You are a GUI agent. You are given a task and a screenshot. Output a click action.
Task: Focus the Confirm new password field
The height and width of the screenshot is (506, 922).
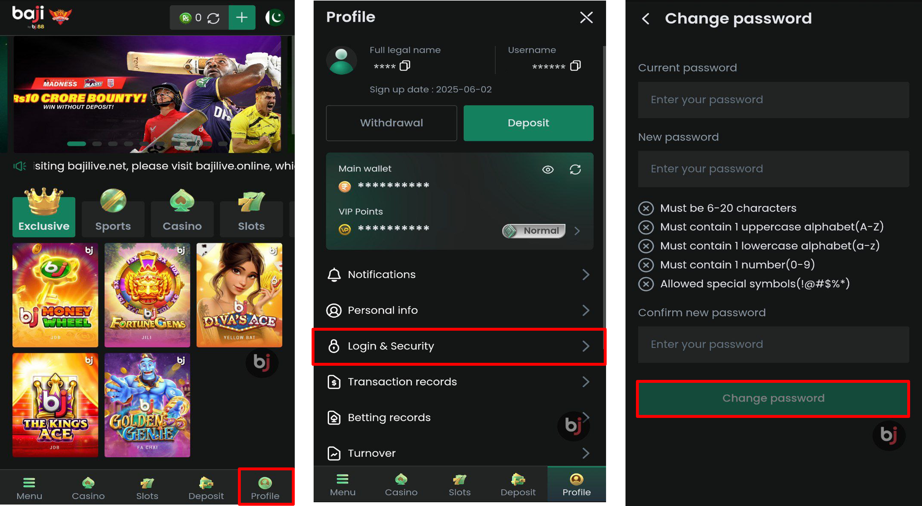tap(773, 344)
